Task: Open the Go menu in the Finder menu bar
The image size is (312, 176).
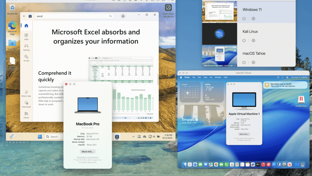Action: click(x=211, y=77)
